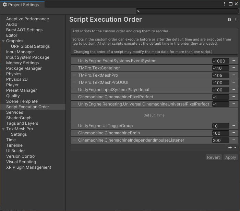This screenshot has height=211, width=240.
Task: Grab the drag handle of the TextContainer row
Action: point(74,68)
